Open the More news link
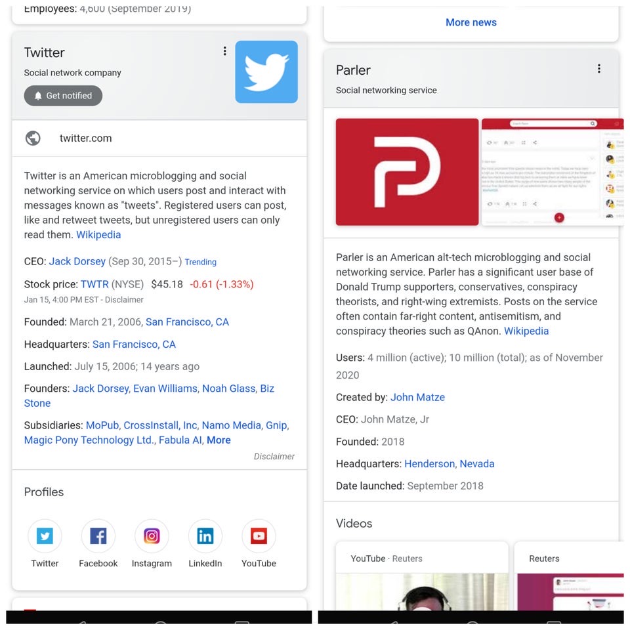The image size is (630, 630). (x=471, y=22)
